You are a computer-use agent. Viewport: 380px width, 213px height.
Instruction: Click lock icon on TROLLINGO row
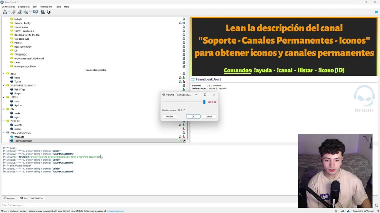pyautogui.click(x=184, y=54)
